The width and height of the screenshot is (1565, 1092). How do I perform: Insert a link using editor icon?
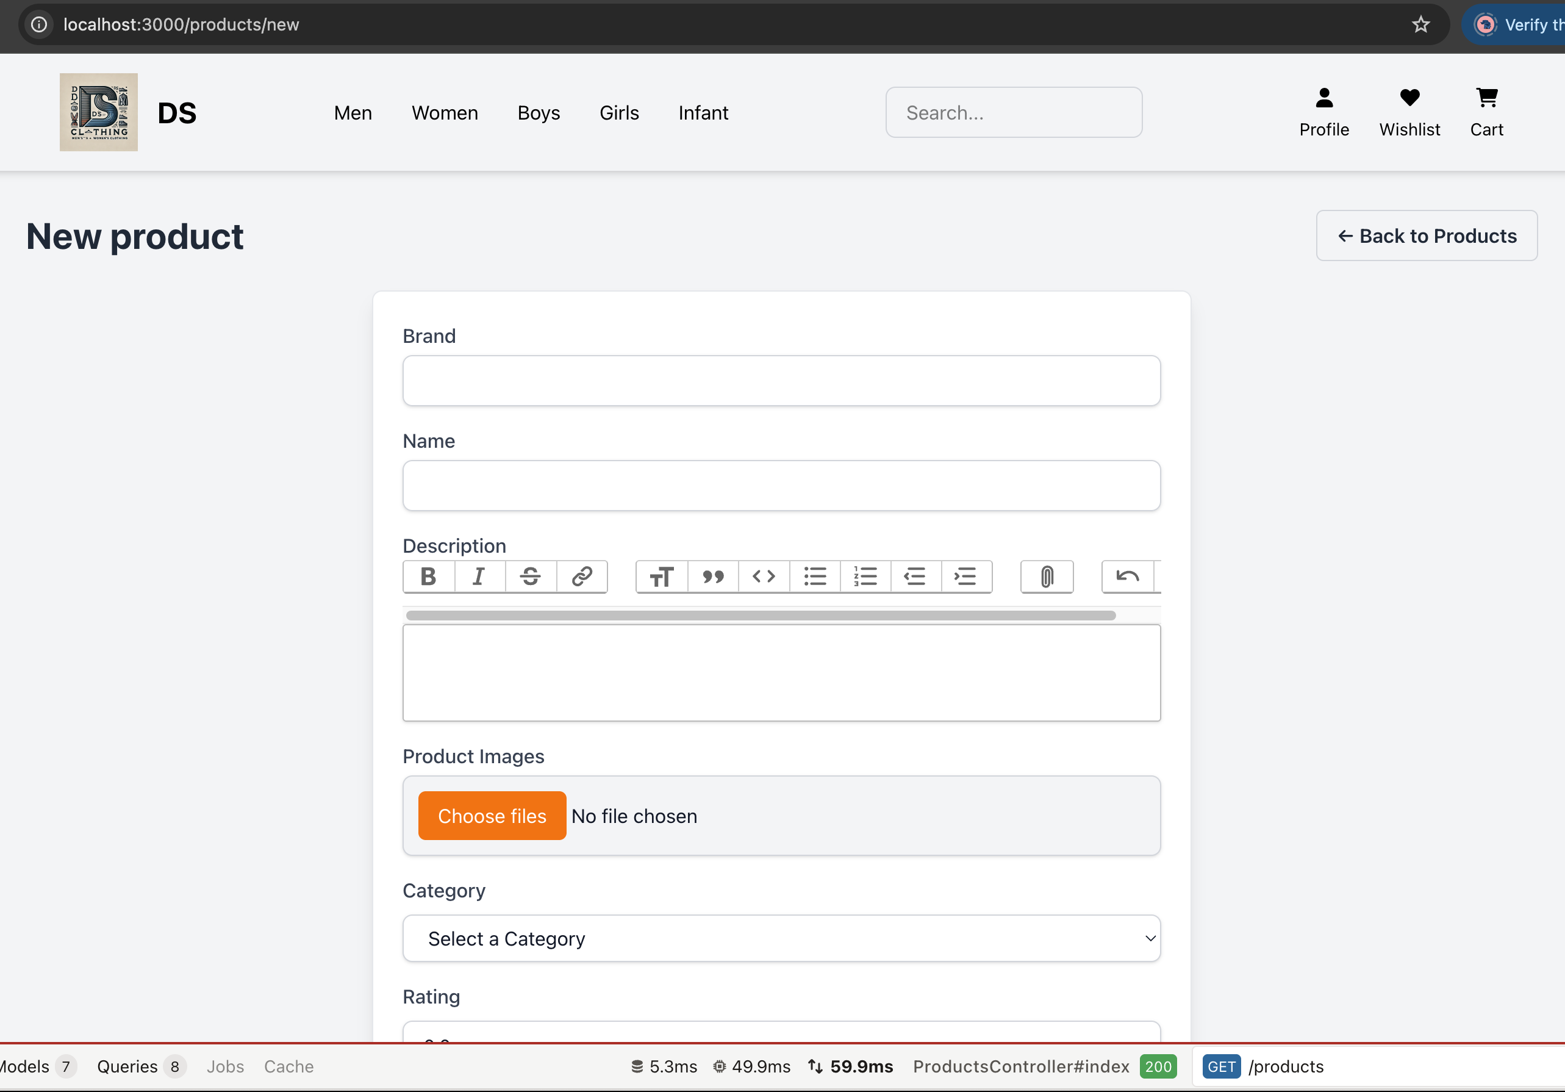(581, 577)
